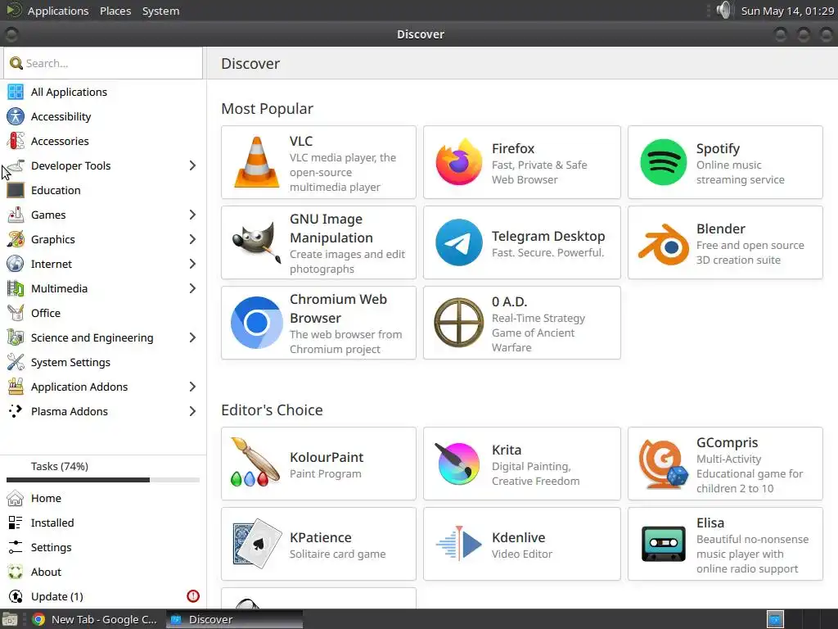Screen dimensions: 838x629
Task: Select the Spotify green logo icon
Action: [x=663, y=162]
